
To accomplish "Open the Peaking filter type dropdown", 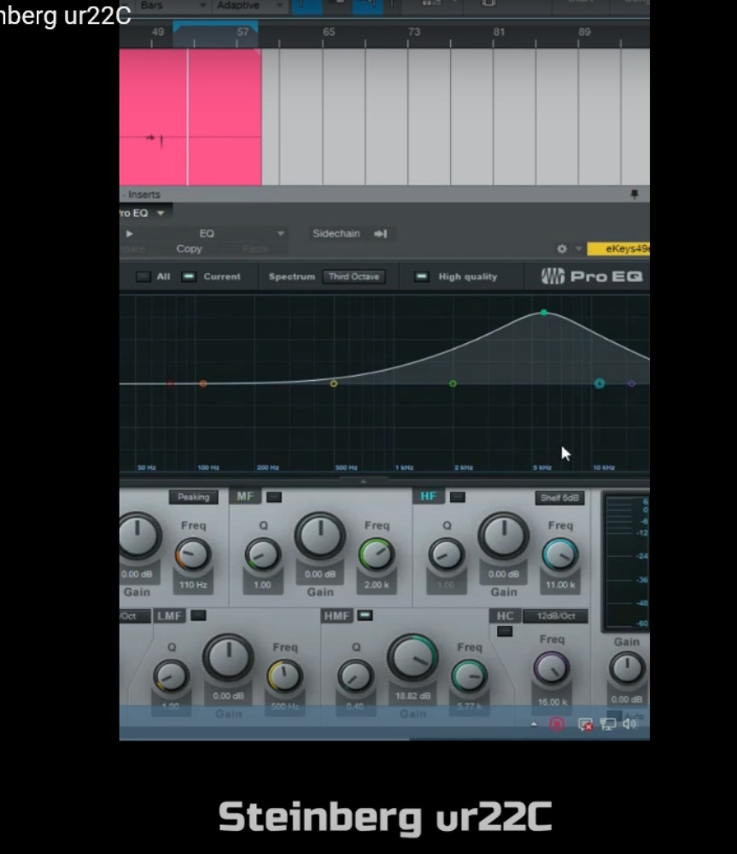I will click(x=193, y=497).
